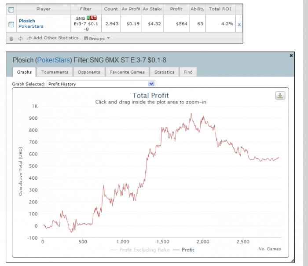
Task: Open the Opponents tab
Action: [x=89, y=72]
